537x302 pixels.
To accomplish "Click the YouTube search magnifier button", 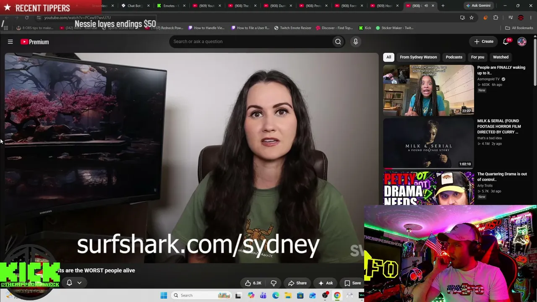I will click(x=338, y=42).
